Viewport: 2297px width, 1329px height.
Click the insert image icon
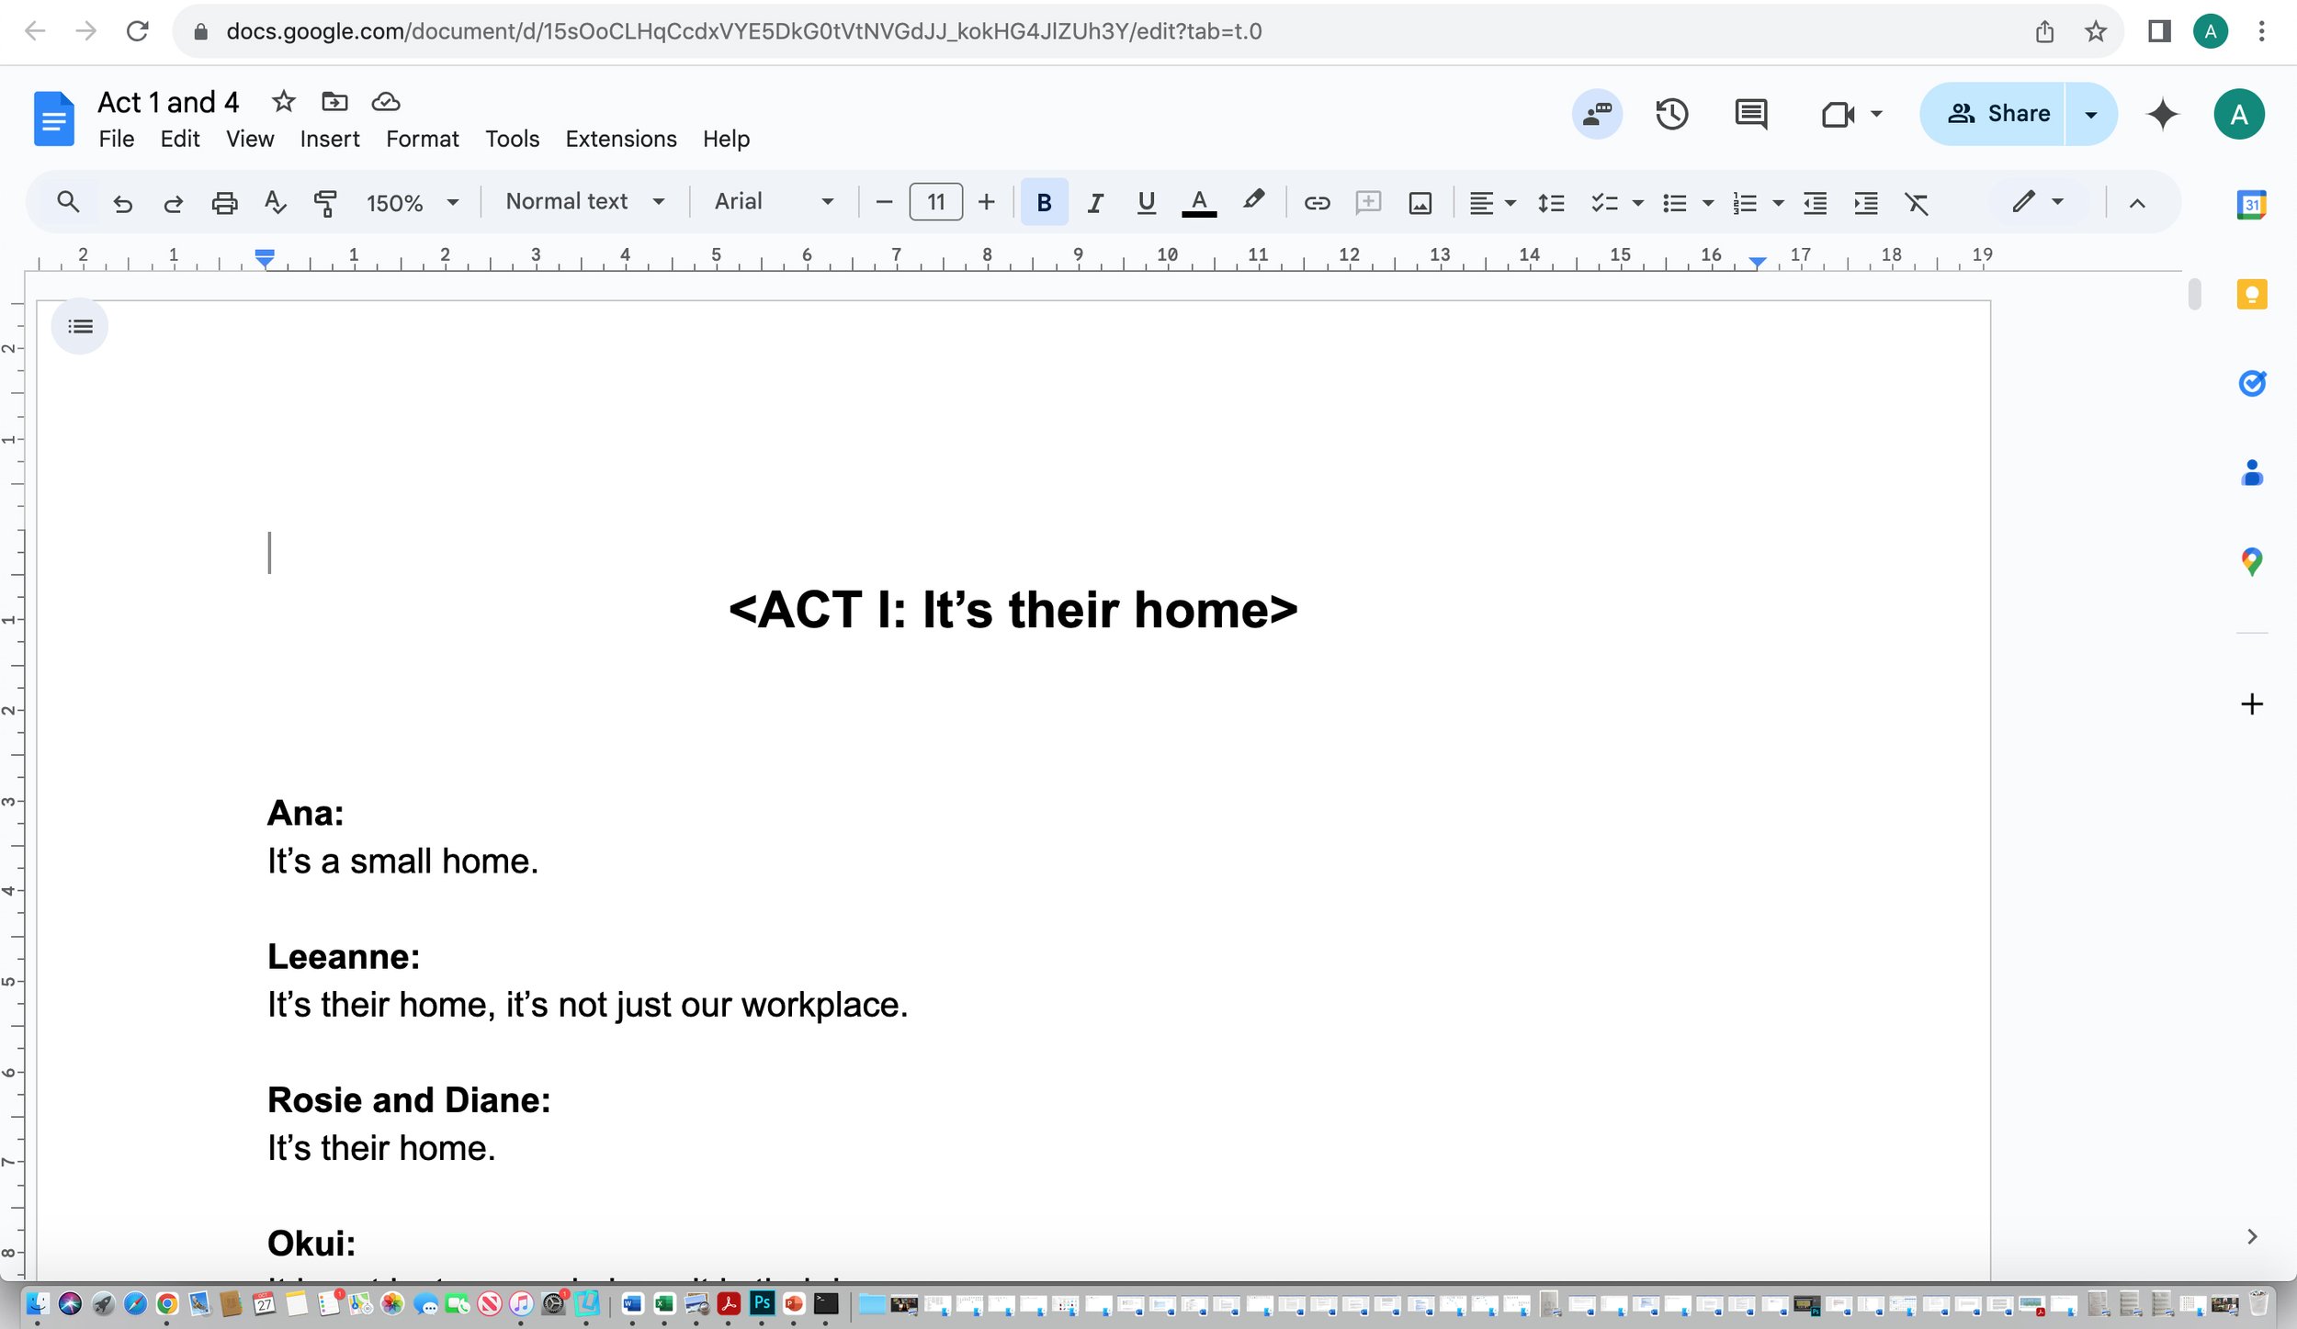point(1420,202)
